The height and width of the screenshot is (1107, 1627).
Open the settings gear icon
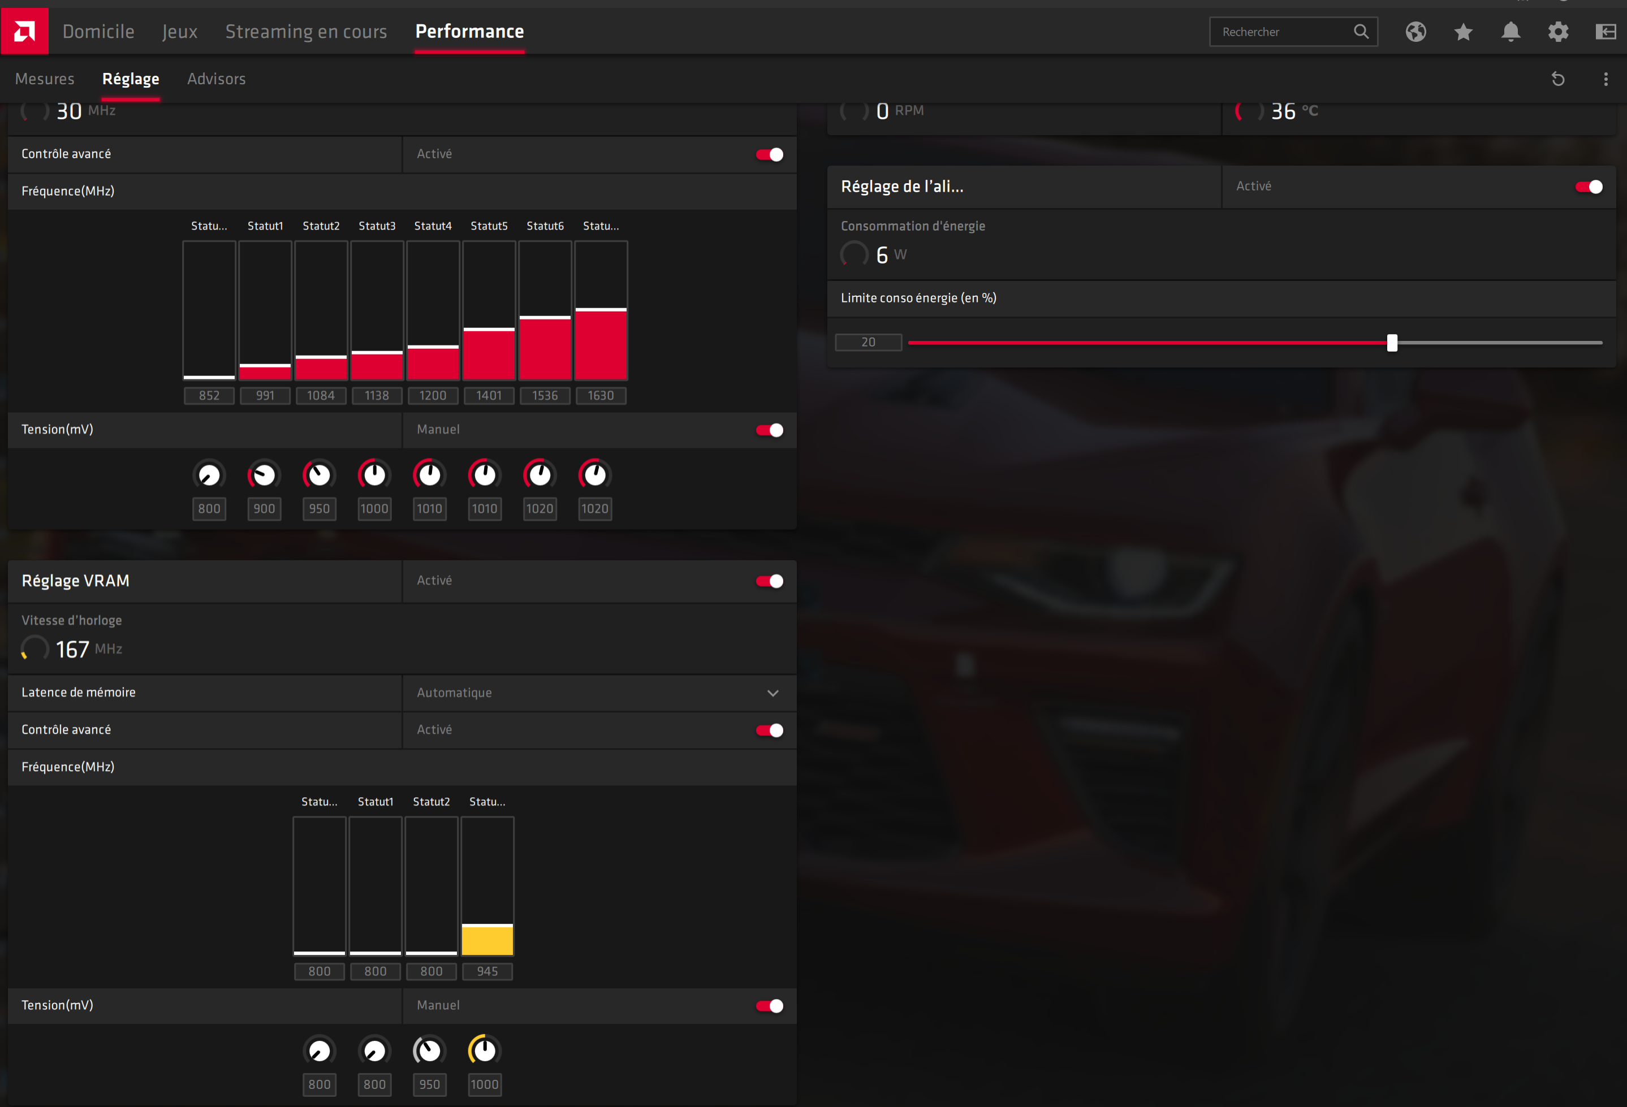(1557, 32)
